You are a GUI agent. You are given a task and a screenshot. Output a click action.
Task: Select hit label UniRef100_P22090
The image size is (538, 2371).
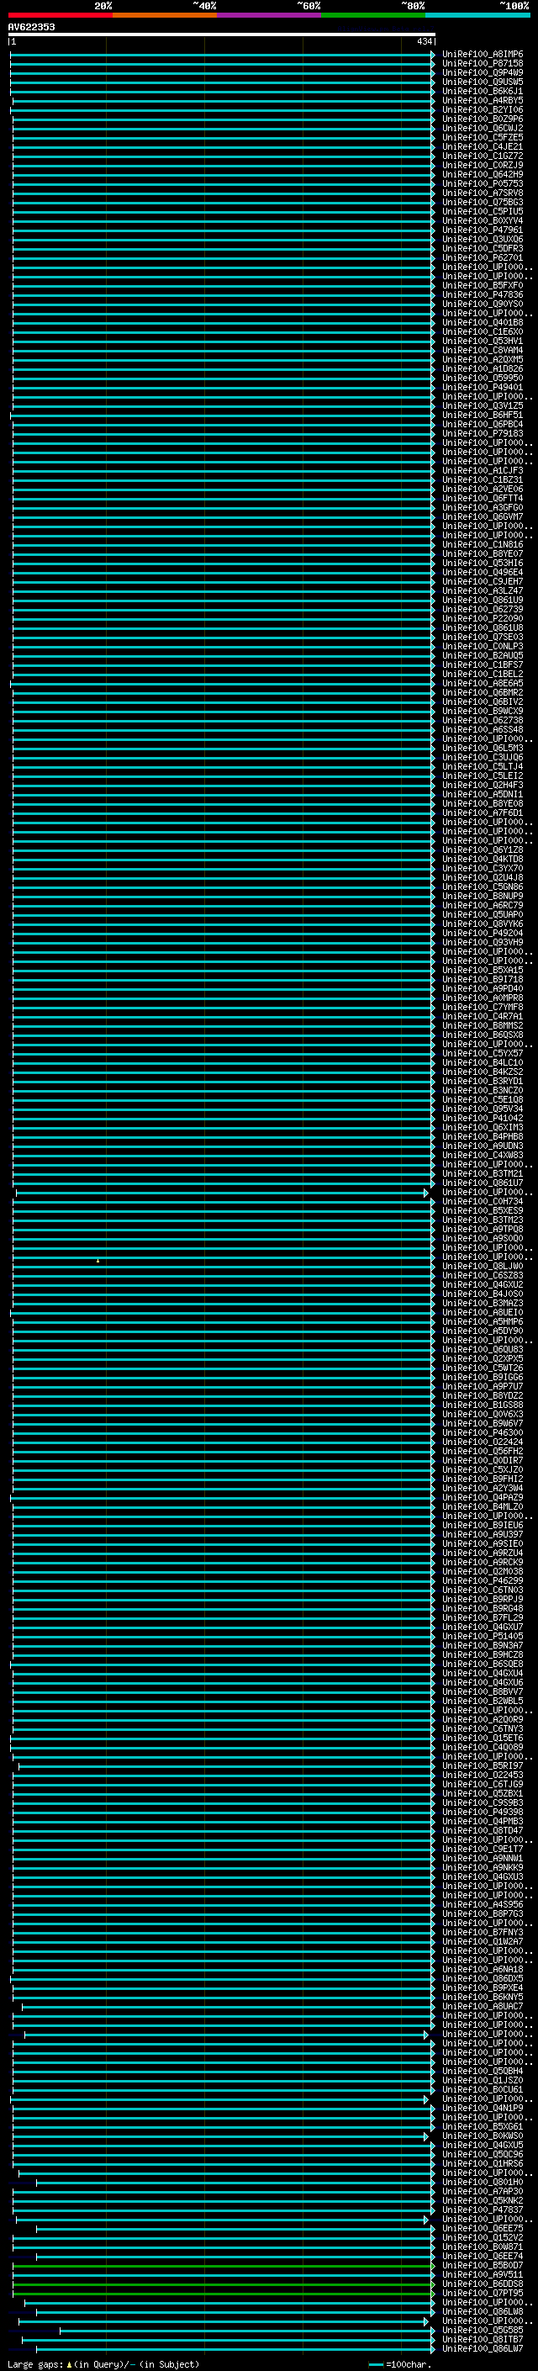tap(482, 618)
